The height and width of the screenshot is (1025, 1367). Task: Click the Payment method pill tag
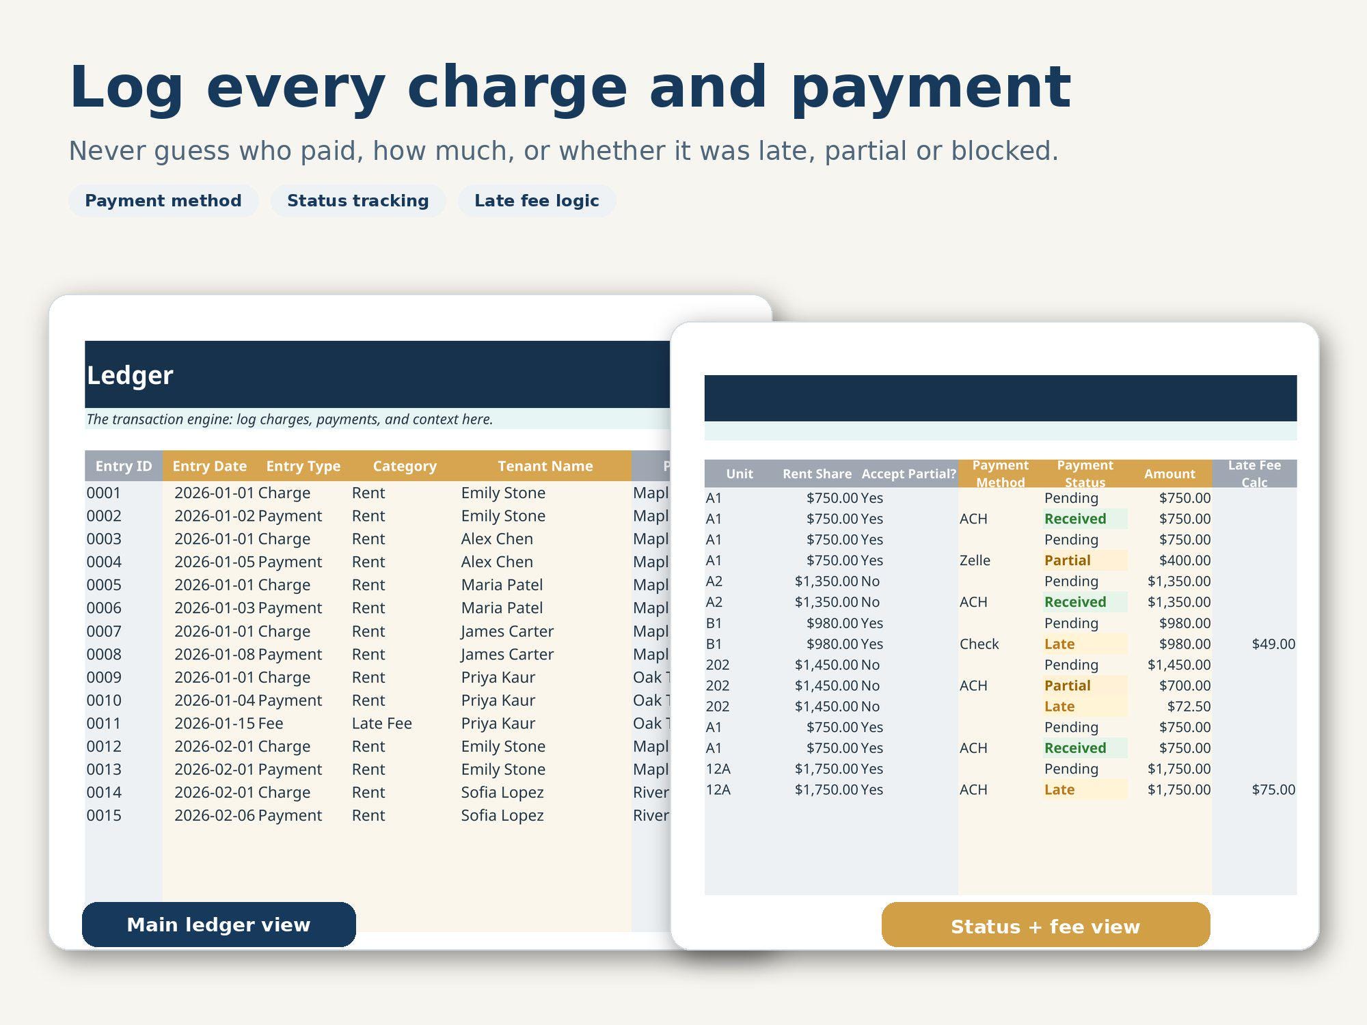[163, 201]
